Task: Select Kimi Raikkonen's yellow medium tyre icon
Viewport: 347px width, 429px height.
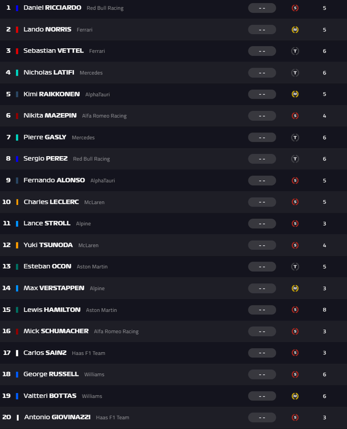Action: (x=295, y=94)
